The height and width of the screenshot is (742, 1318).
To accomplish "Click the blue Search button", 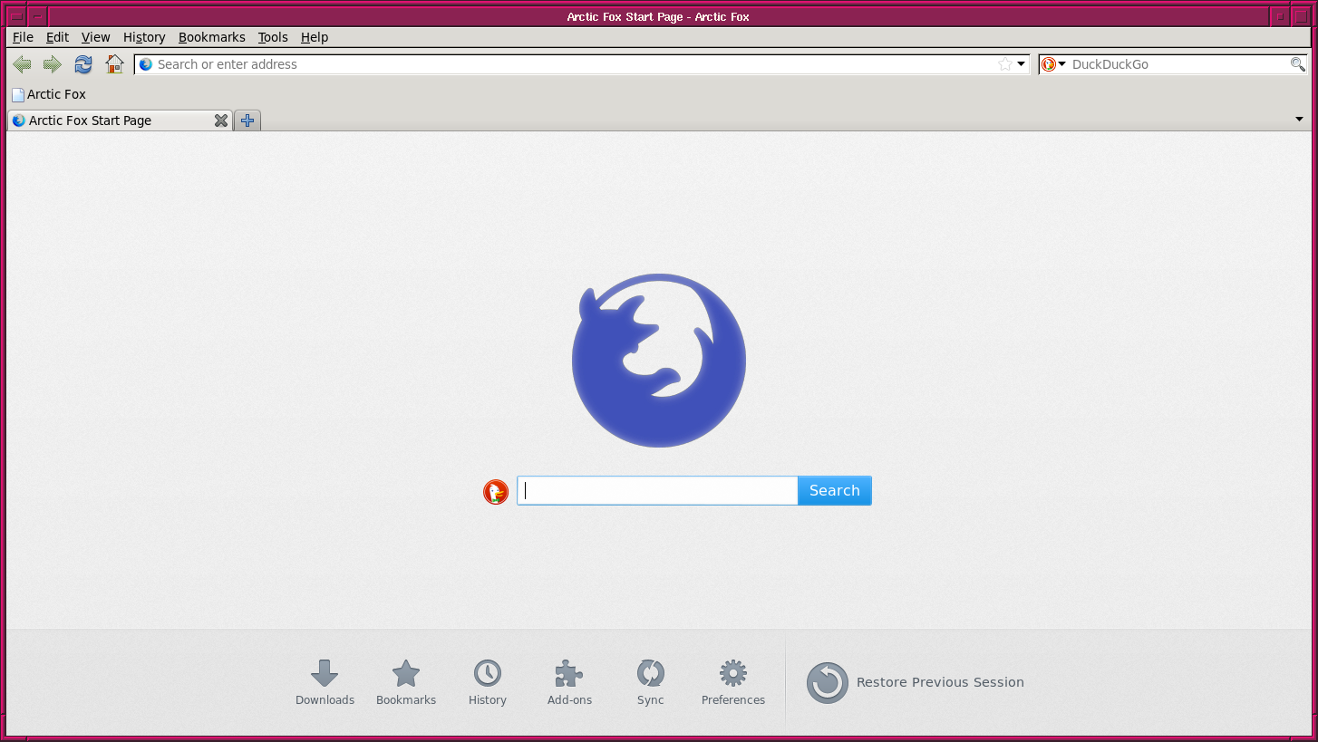I will point(834,490).
